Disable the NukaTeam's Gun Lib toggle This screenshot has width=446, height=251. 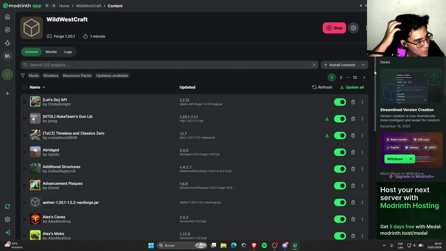coord(340,119)
